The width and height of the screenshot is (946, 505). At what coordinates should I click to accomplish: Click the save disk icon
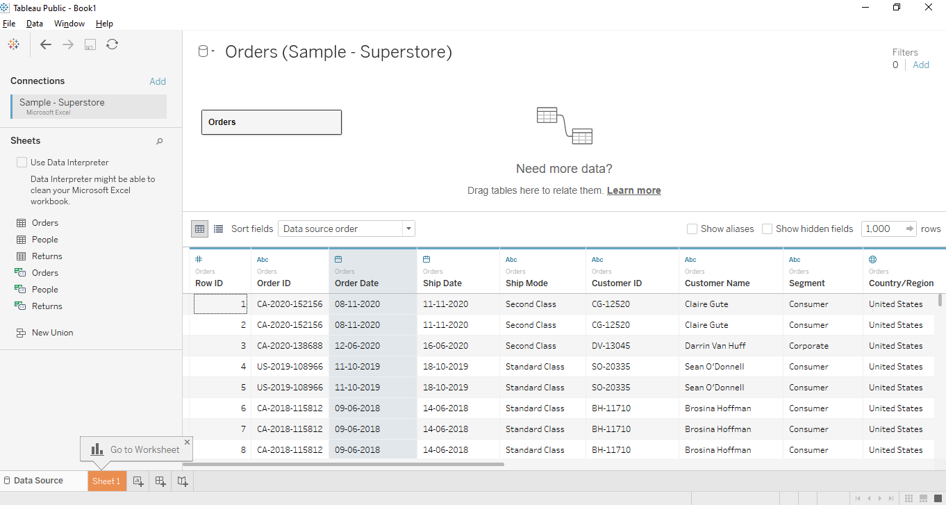click(90, 44)
